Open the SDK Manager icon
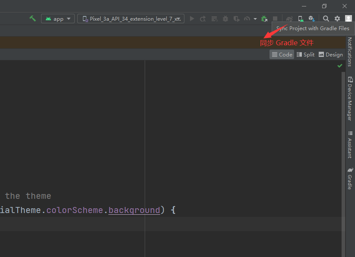 (311, 19)
